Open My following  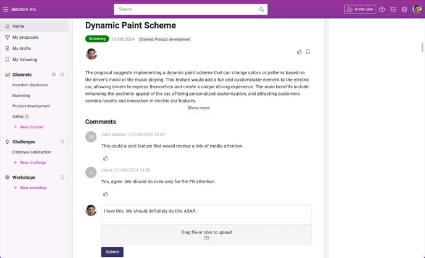[25, 59]
